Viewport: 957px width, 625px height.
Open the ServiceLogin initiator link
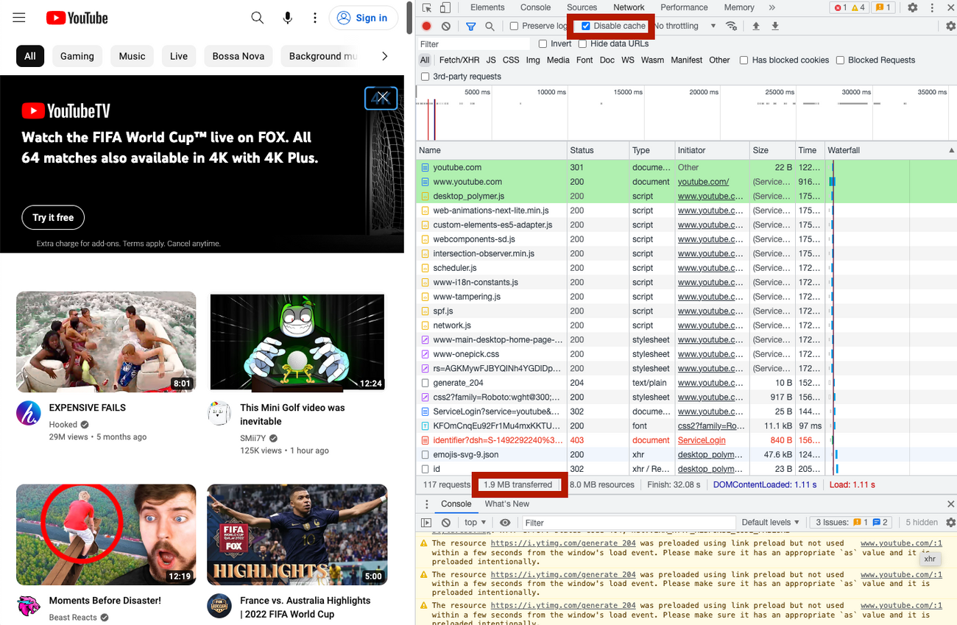coord(702,440)
